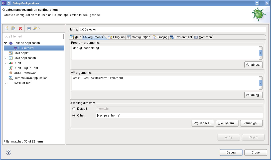Click the File System... button

(227, 123)
